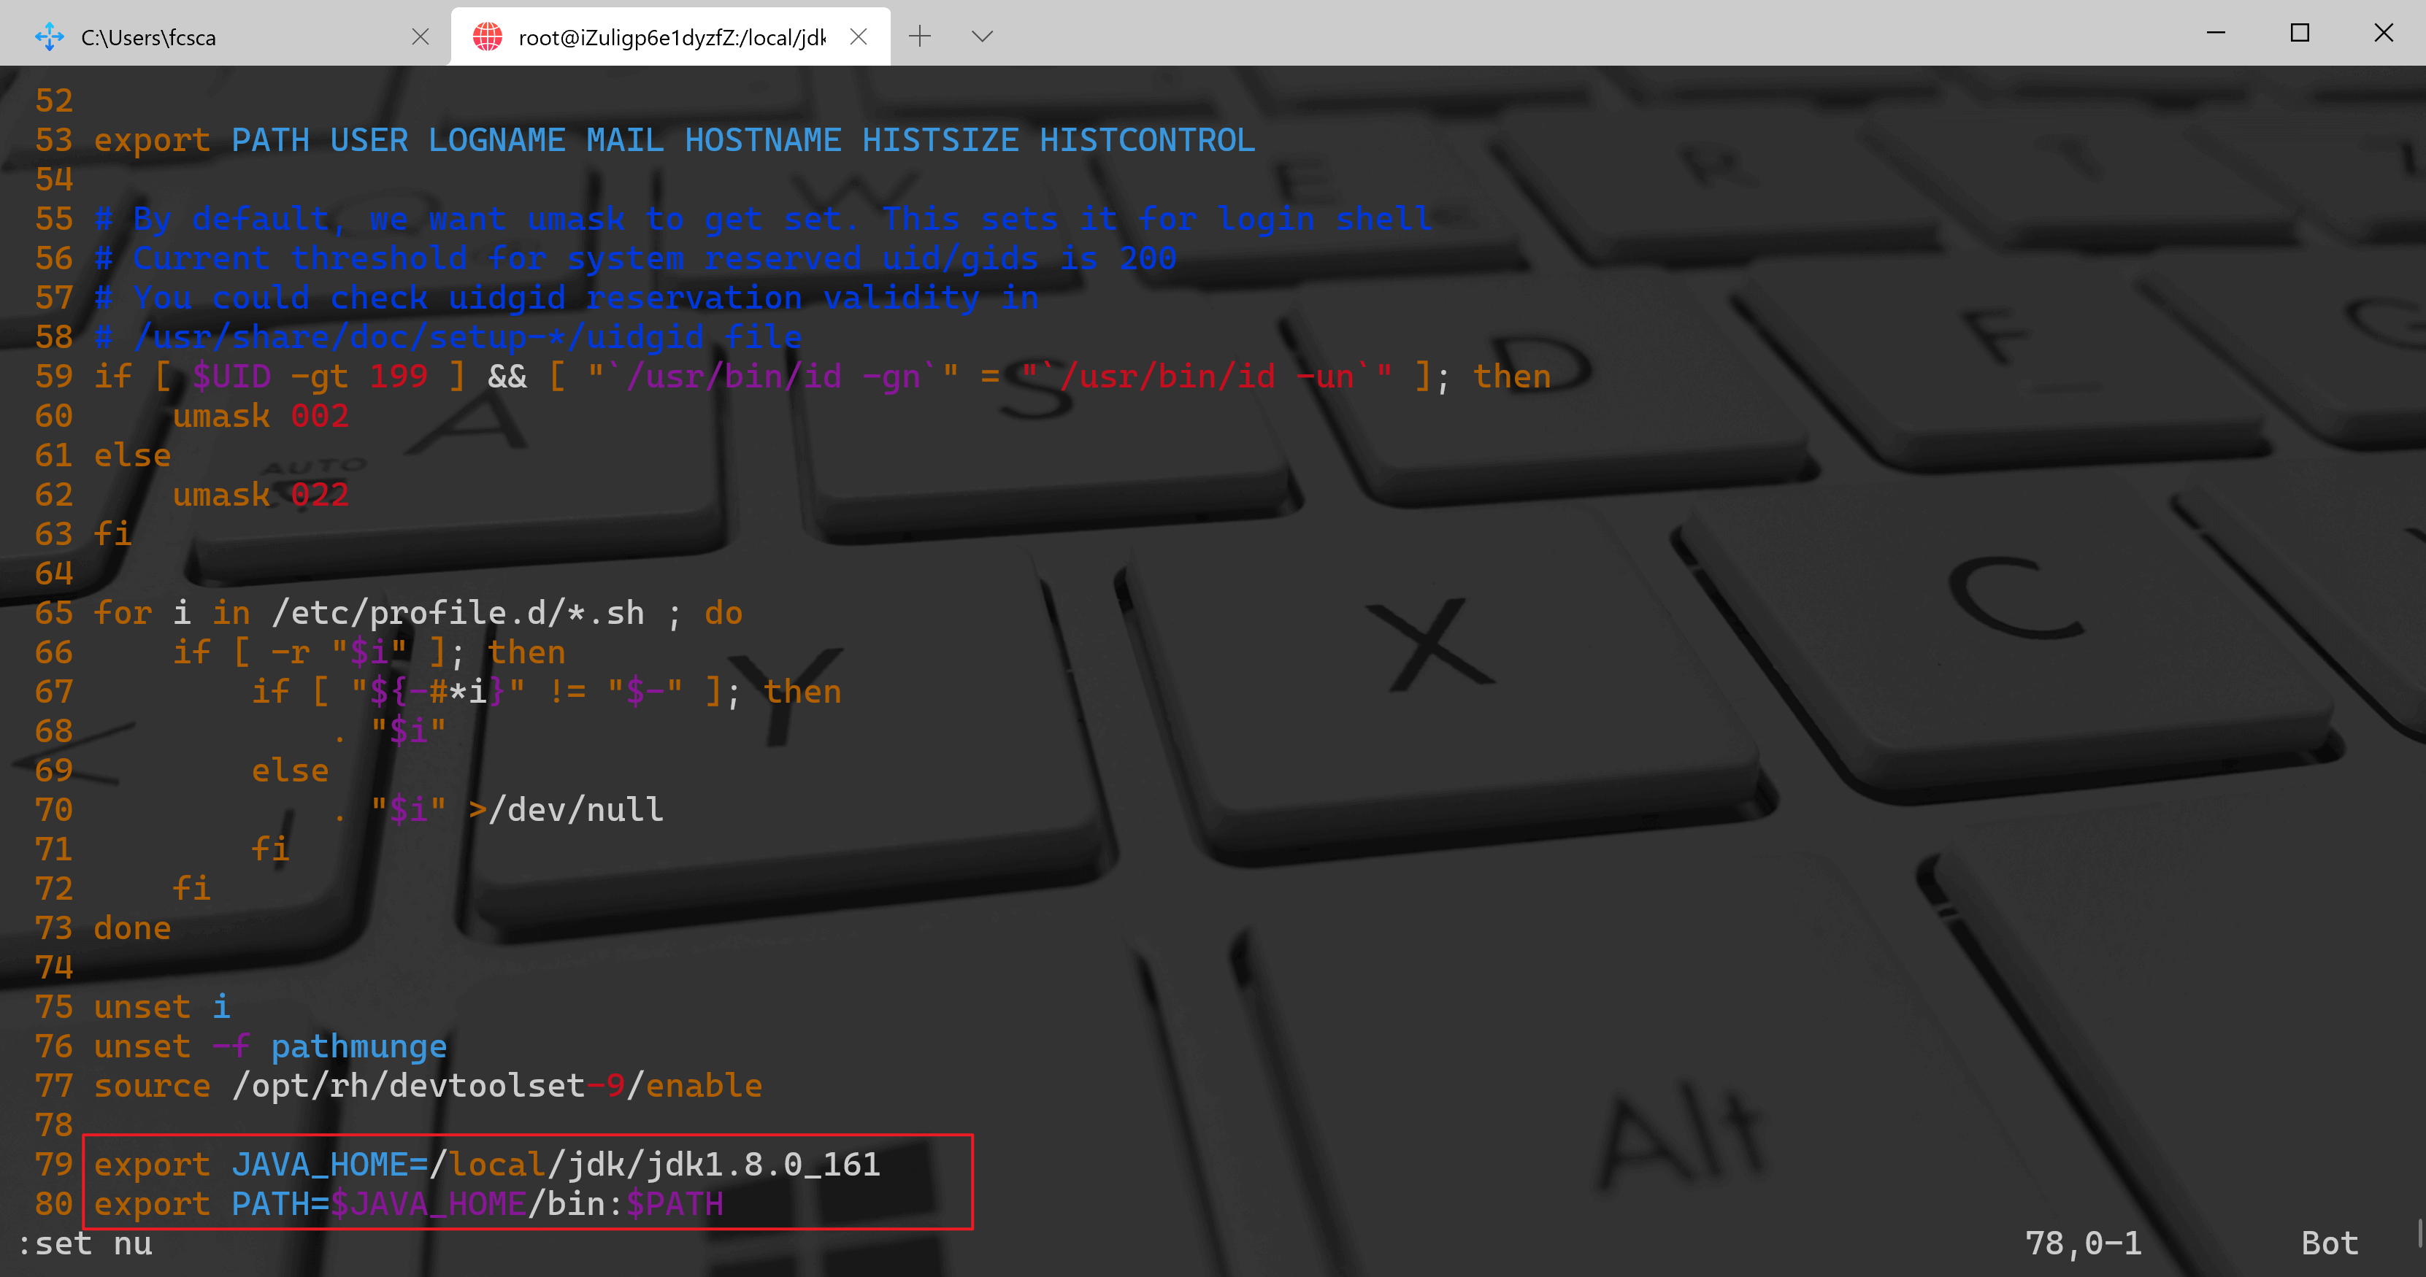Screen dimensions: 2426x1277
Task: Maximize the terminal window
Action: (x=2300, y=33)
